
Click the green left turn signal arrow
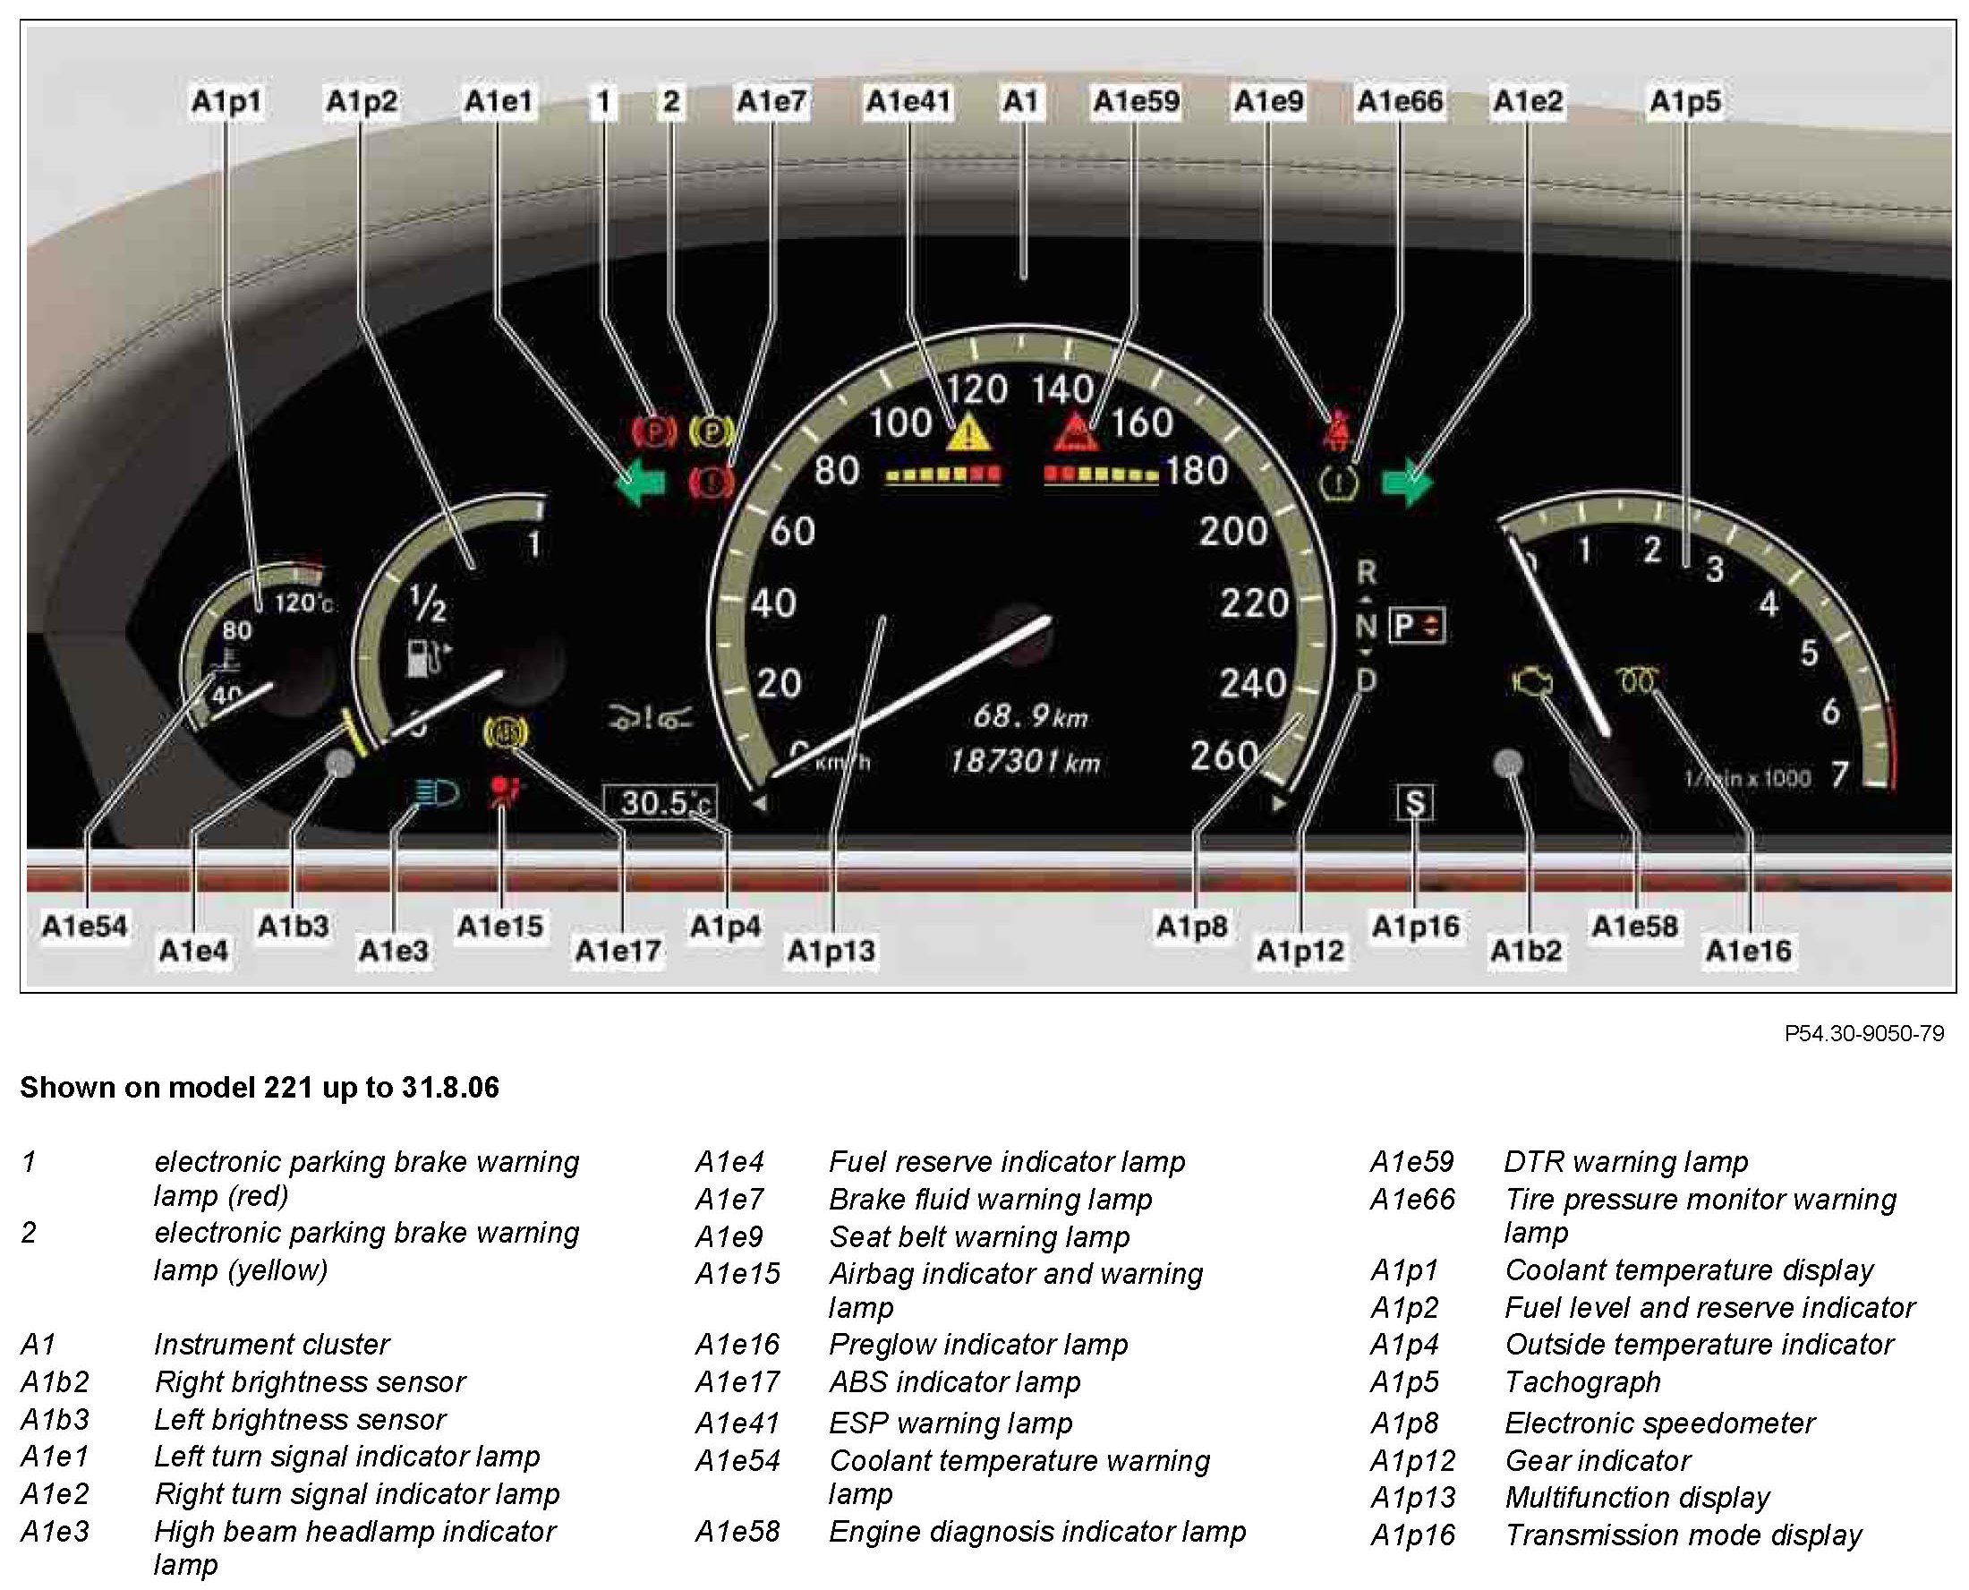coord(640,483)
